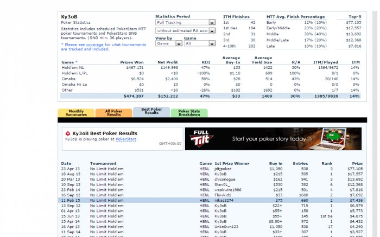Click the $77,105 prize in results table

pos(356,169)
